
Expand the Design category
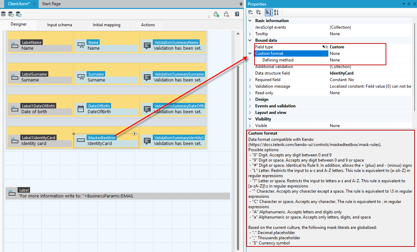[x=250, y=99]
